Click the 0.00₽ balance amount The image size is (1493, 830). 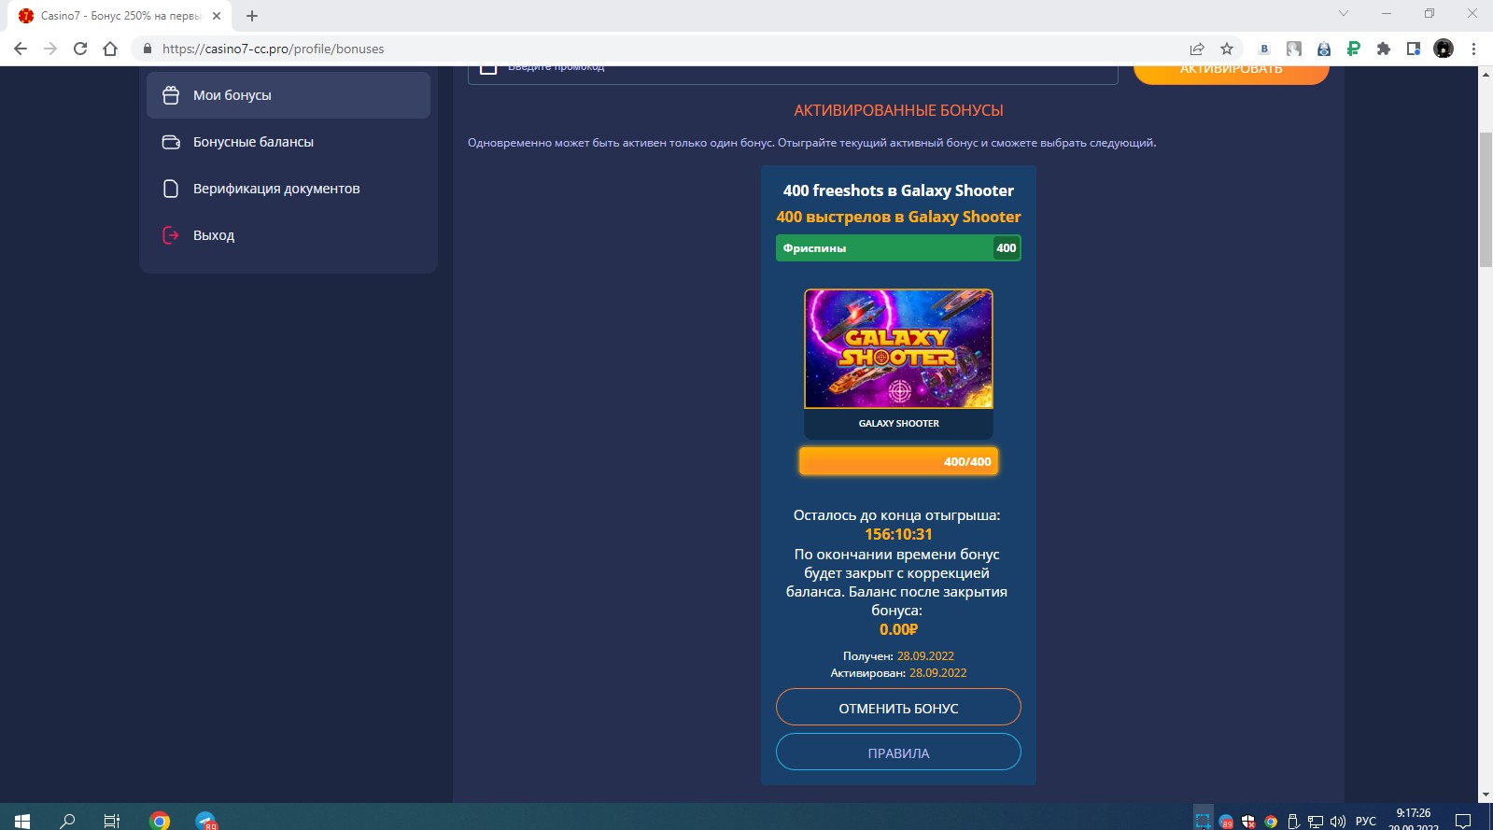point(898,629)
